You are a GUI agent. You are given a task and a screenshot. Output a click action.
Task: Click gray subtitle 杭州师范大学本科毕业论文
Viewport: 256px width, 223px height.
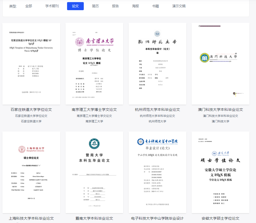[157, 116]
